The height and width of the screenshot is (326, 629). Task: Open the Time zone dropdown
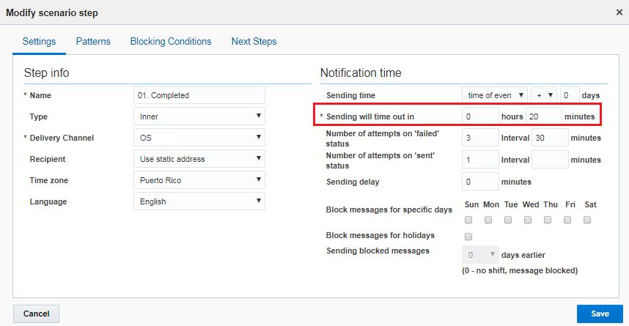click(x=199, y=180)
